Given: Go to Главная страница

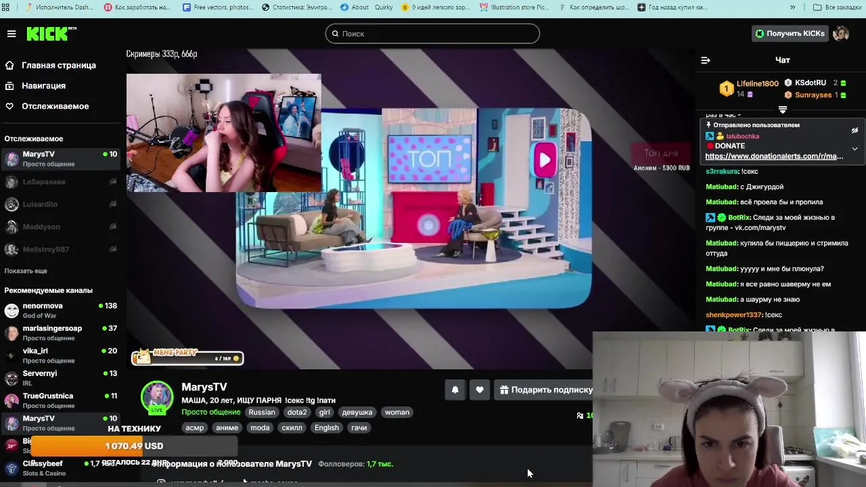Looking at the screenshot, I should pos(59,66).
